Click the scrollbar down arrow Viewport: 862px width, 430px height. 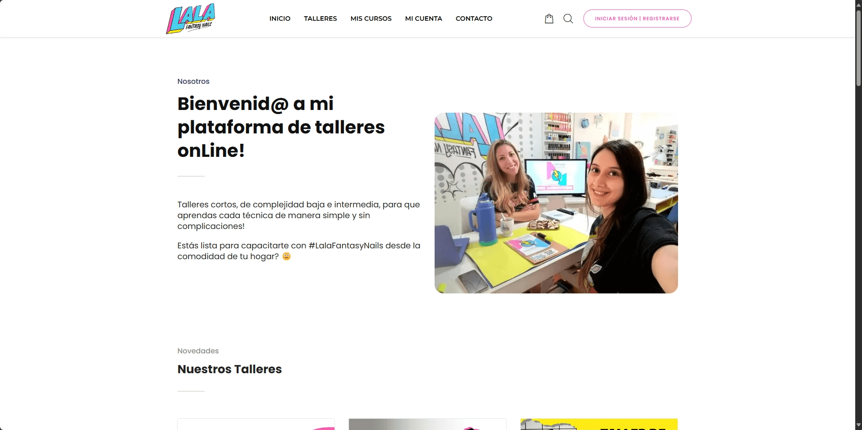pos(858,425)
